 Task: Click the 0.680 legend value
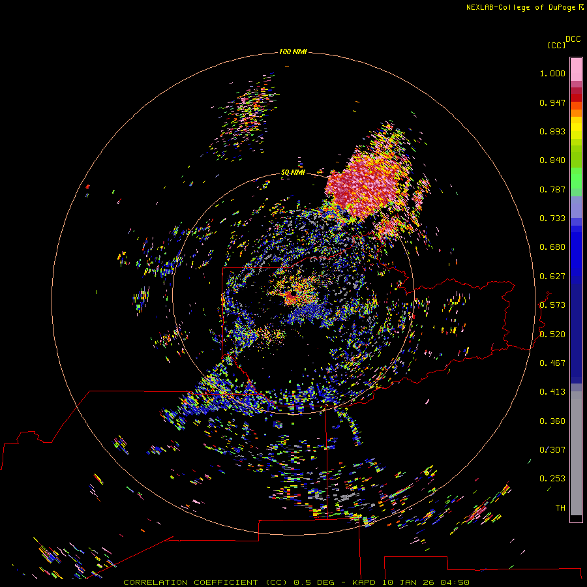(x=552, y=247)
